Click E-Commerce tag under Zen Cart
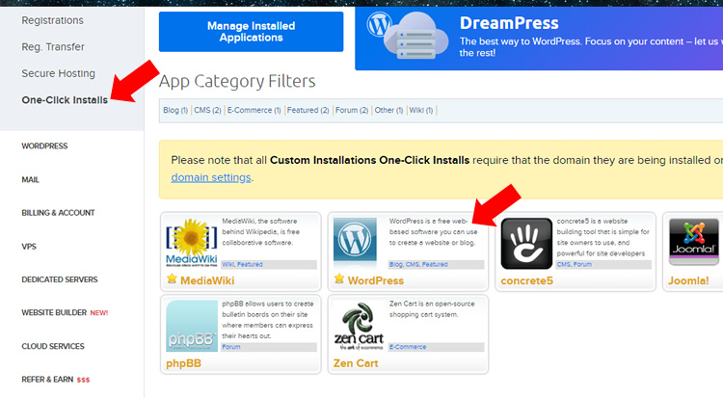 pyautogui.click(x=408, y=347)
